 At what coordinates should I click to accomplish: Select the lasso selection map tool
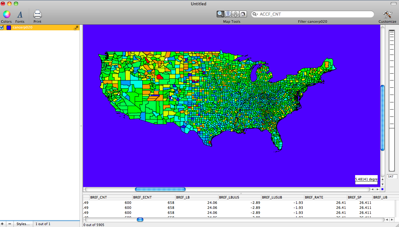(x=243, y=14)
